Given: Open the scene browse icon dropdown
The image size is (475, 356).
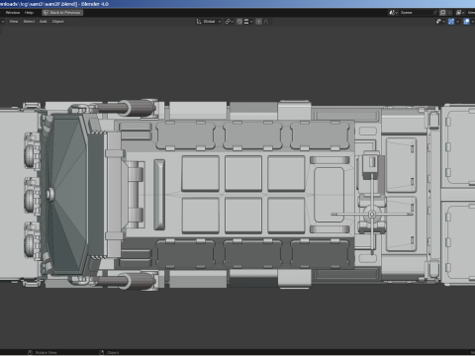Looking at the screenshot, I should tap(393, 13).
